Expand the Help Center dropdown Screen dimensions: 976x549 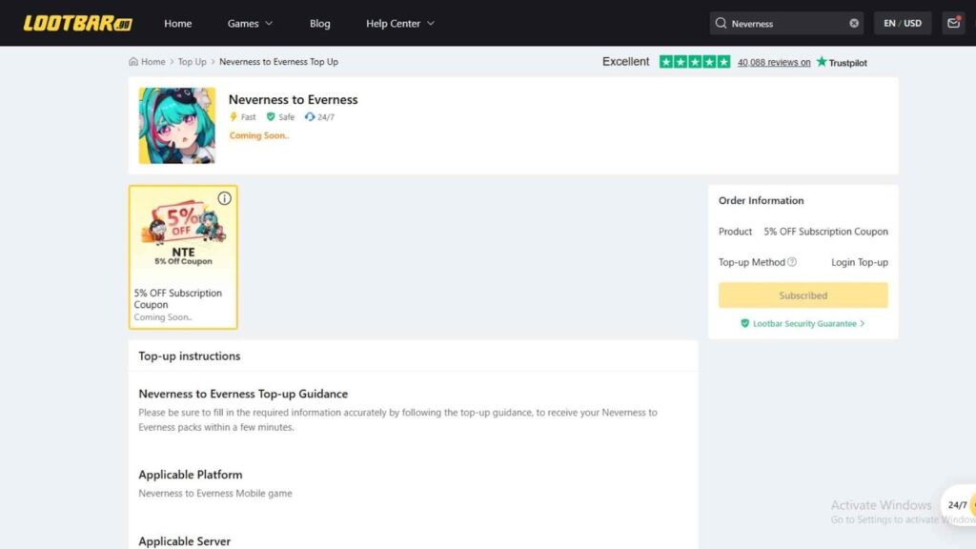[399, 23]
